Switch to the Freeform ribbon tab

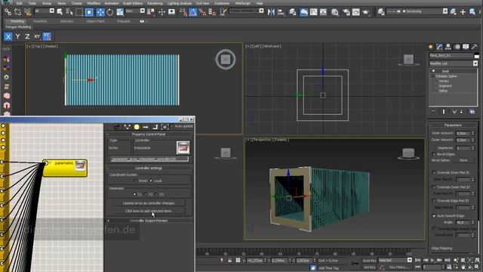pos(40,21)
